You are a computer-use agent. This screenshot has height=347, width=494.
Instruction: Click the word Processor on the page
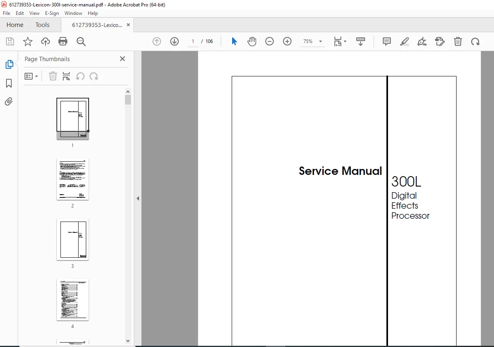click(x=410, y=216)
